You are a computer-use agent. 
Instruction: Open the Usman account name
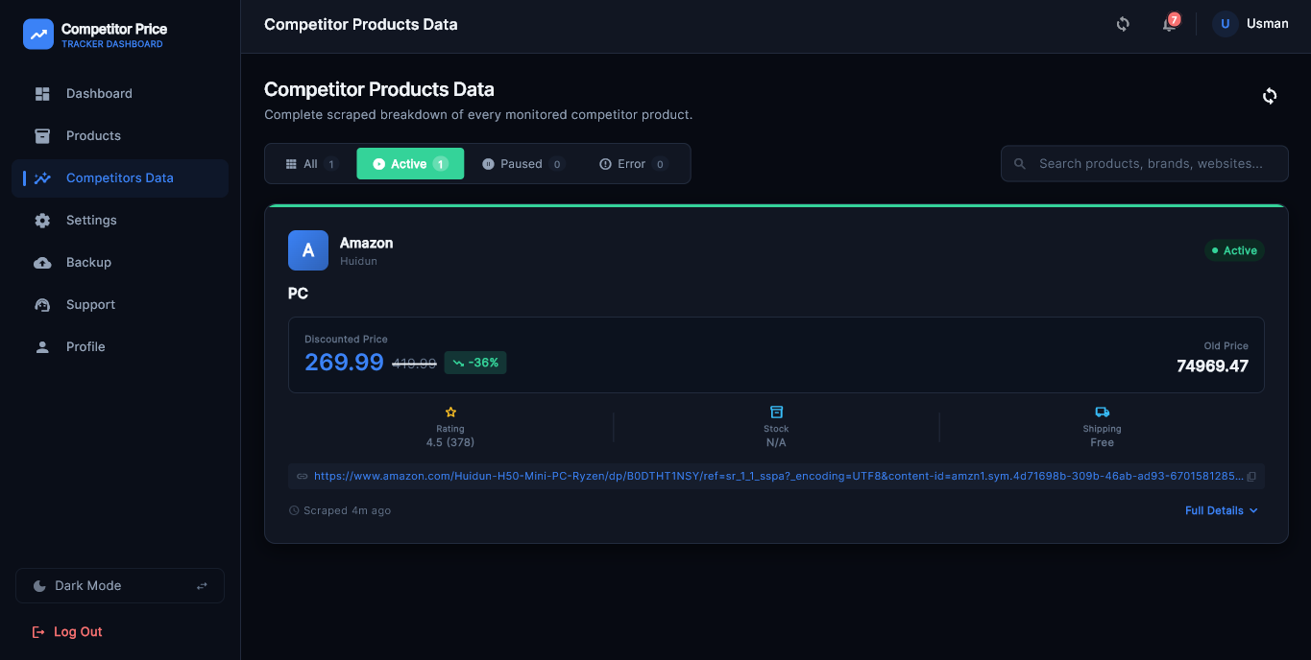tap(1268, 24)
